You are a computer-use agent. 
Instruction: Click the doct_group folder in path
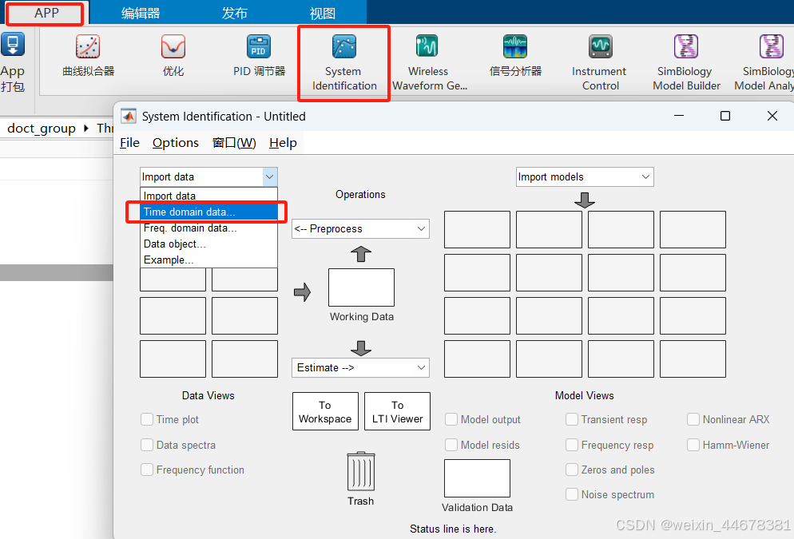pos(41,129)
